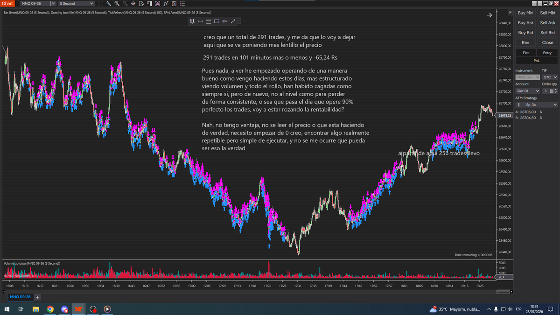Open the Data Box icon
Viewport: 560px width, 315px height.
141,3
